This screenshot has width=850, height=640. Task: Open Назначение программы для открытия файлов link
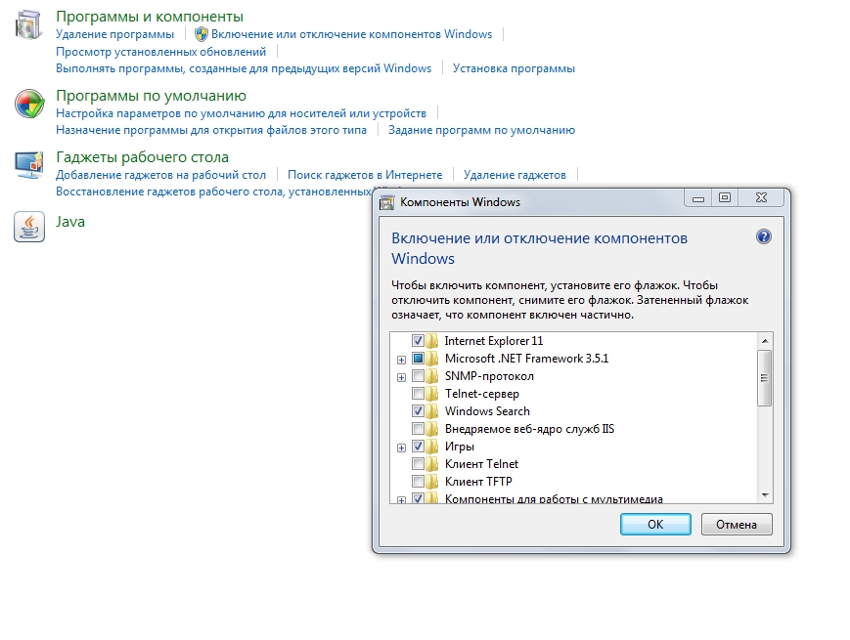(x=211, y=130)
